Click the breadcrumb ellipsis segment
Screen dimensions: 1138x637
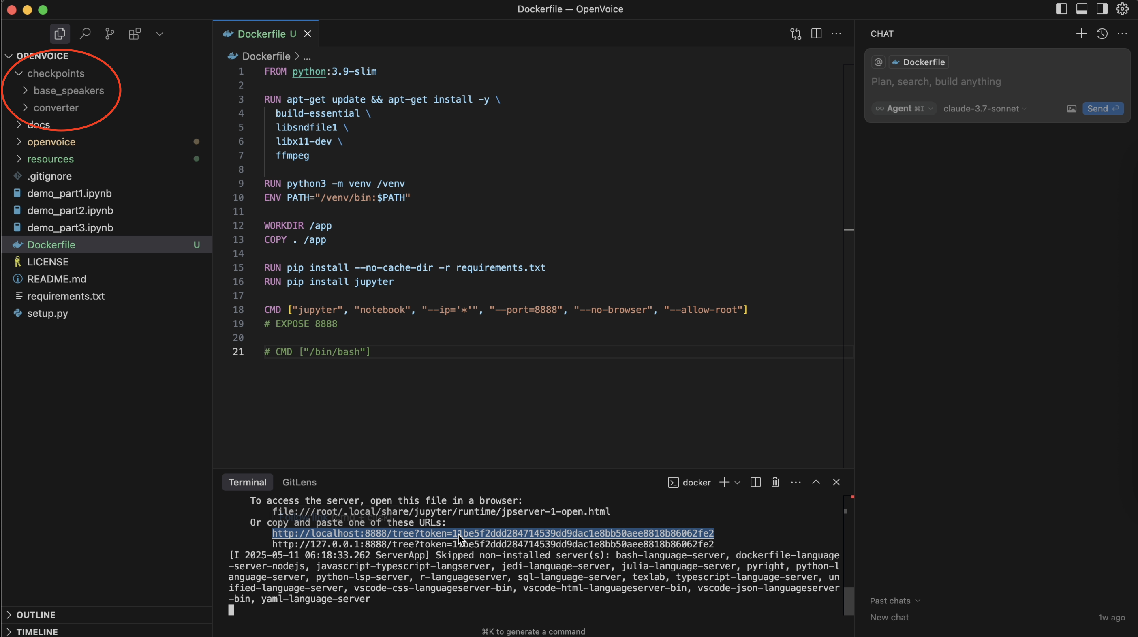pyautogui.click(x=307, y=57)
